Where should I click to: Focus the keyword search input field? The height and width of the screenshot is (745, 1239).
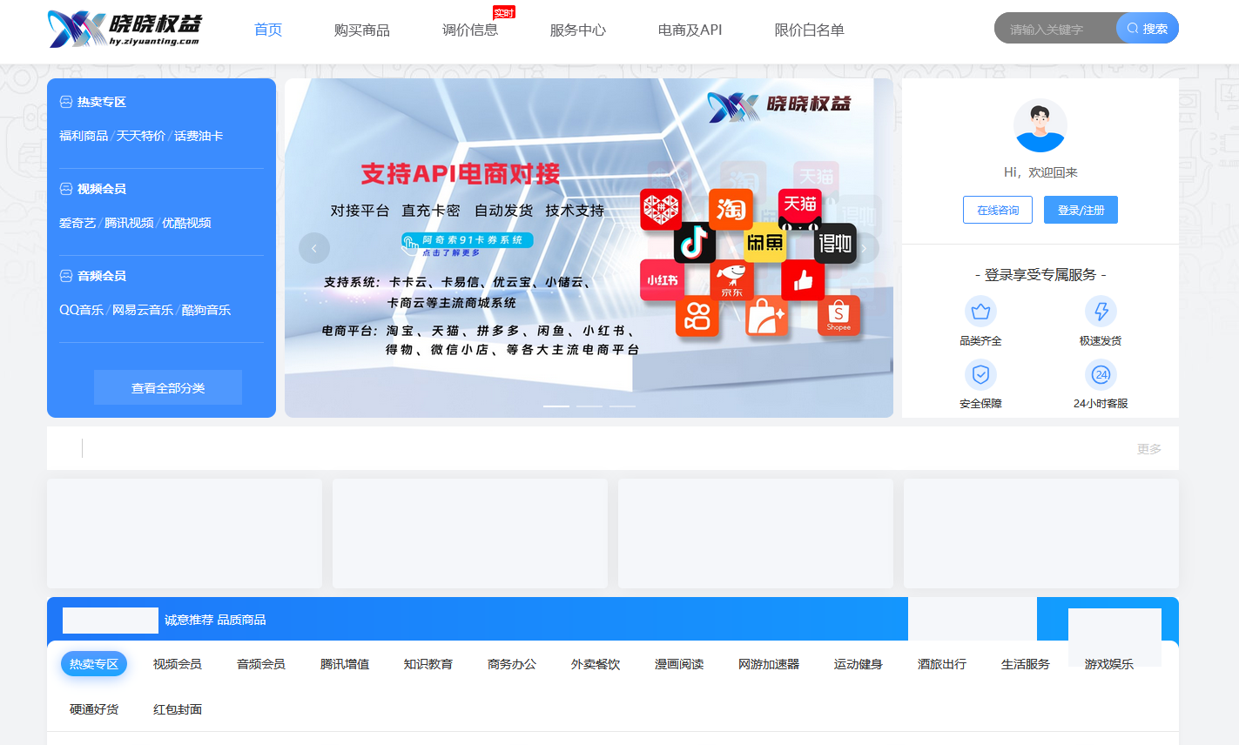point(1055,29)
